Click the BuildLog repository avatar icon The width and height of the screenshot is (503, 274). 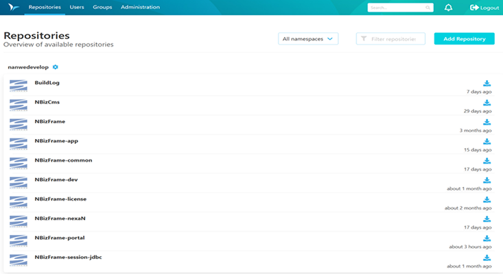[19, 86]
